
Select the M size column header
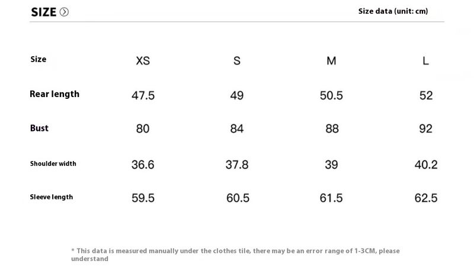(x=331, y=61)
